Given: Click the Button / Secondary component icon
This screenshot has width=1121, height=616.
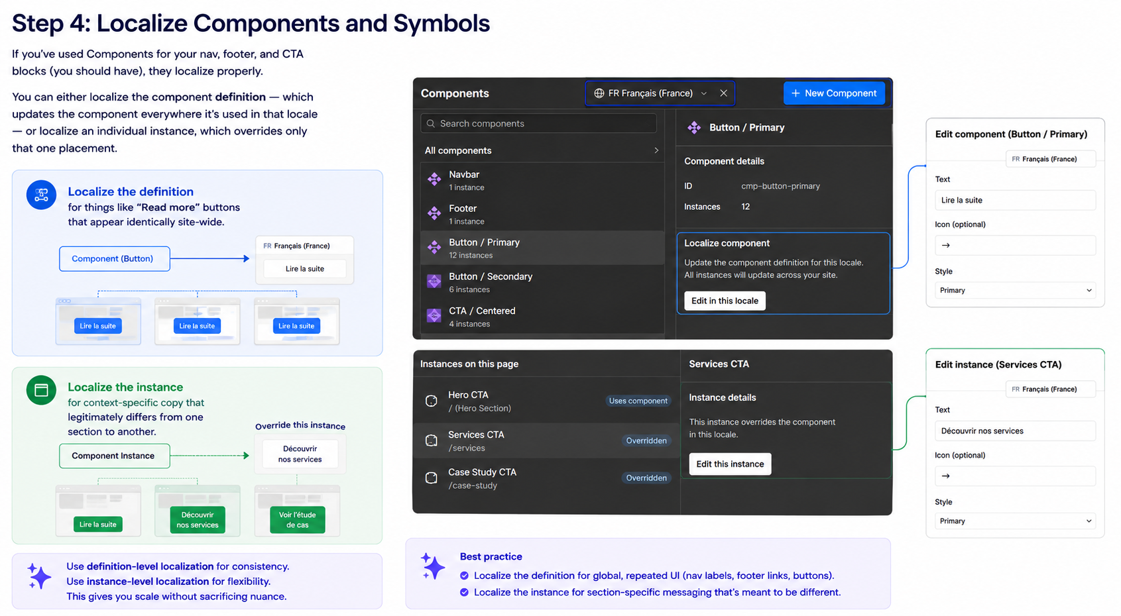Looking at the screenshot, I should point(434,282).
